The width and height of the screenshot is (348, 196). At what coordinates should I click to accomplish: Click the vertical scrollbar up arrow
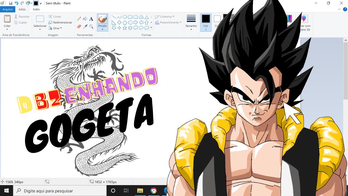[x=346, y=40]
